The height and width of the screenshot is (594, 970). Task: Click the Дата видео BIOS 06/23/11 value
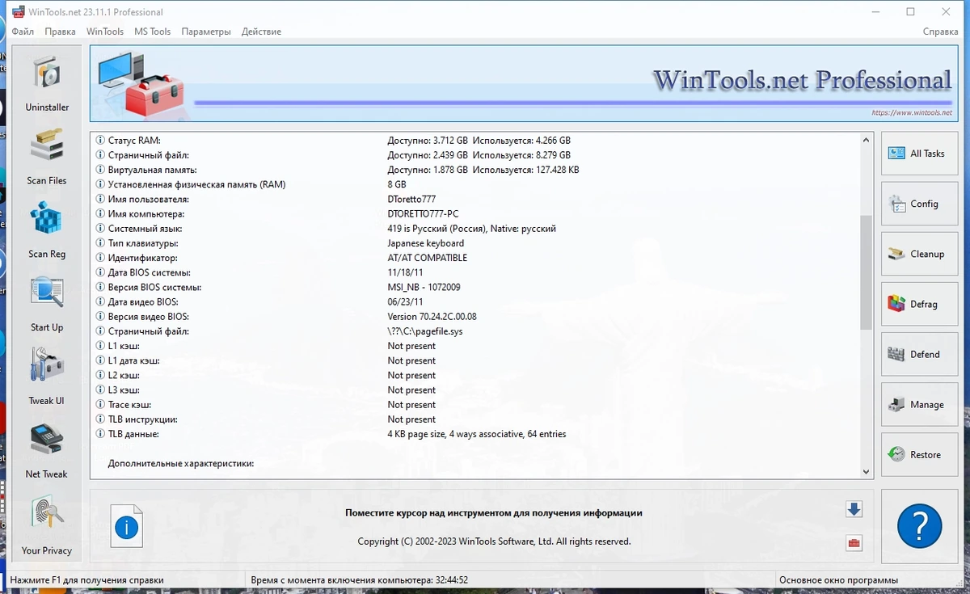404,302
